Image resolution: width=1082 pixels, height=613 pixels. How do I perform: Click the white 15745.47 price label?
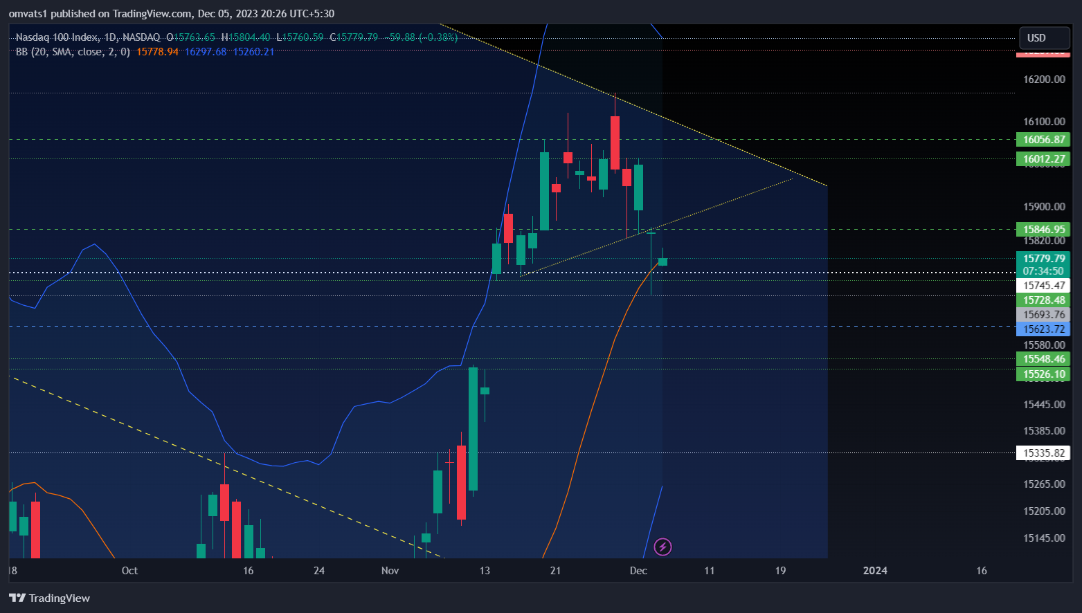(x=1043, y=286)
